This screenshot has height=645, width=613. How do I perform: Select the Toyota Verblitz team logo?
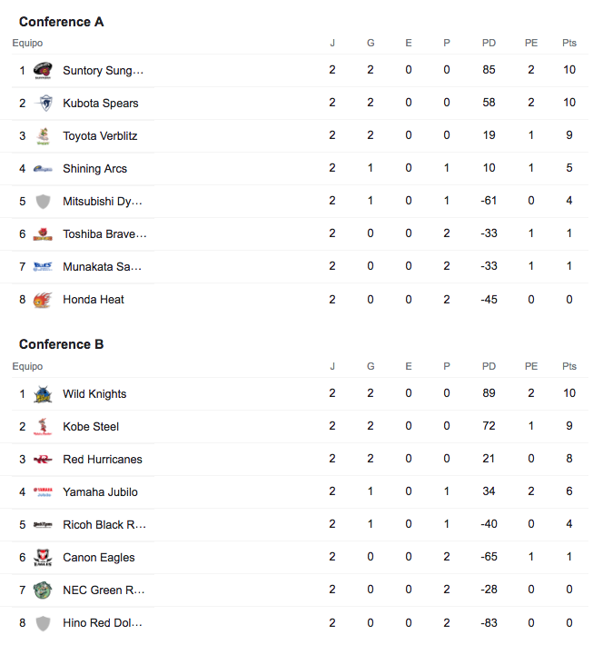(44, 135)
